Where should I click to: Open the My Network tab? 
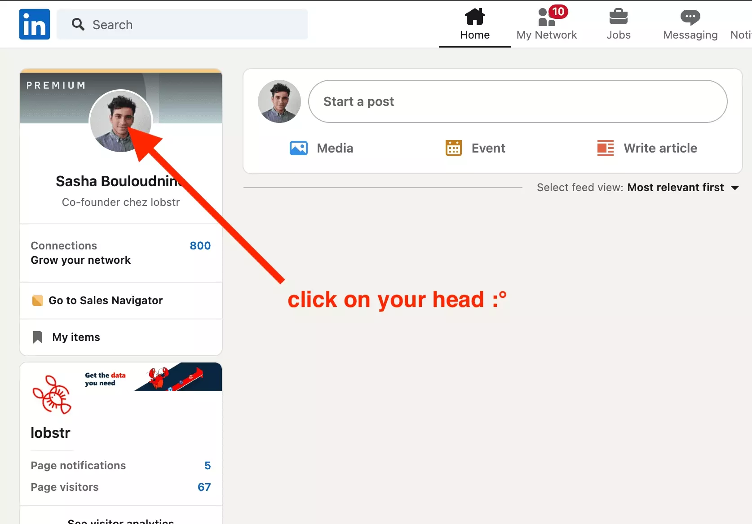pos(547,26)
